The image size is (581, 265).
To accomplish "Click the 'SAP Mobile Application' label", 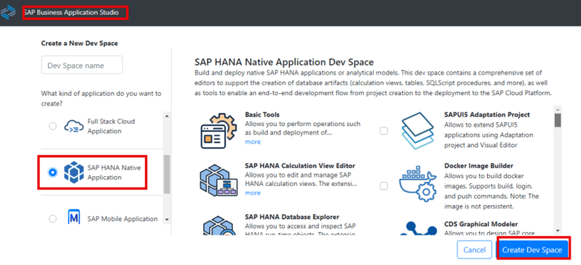I will coord(123,219).
